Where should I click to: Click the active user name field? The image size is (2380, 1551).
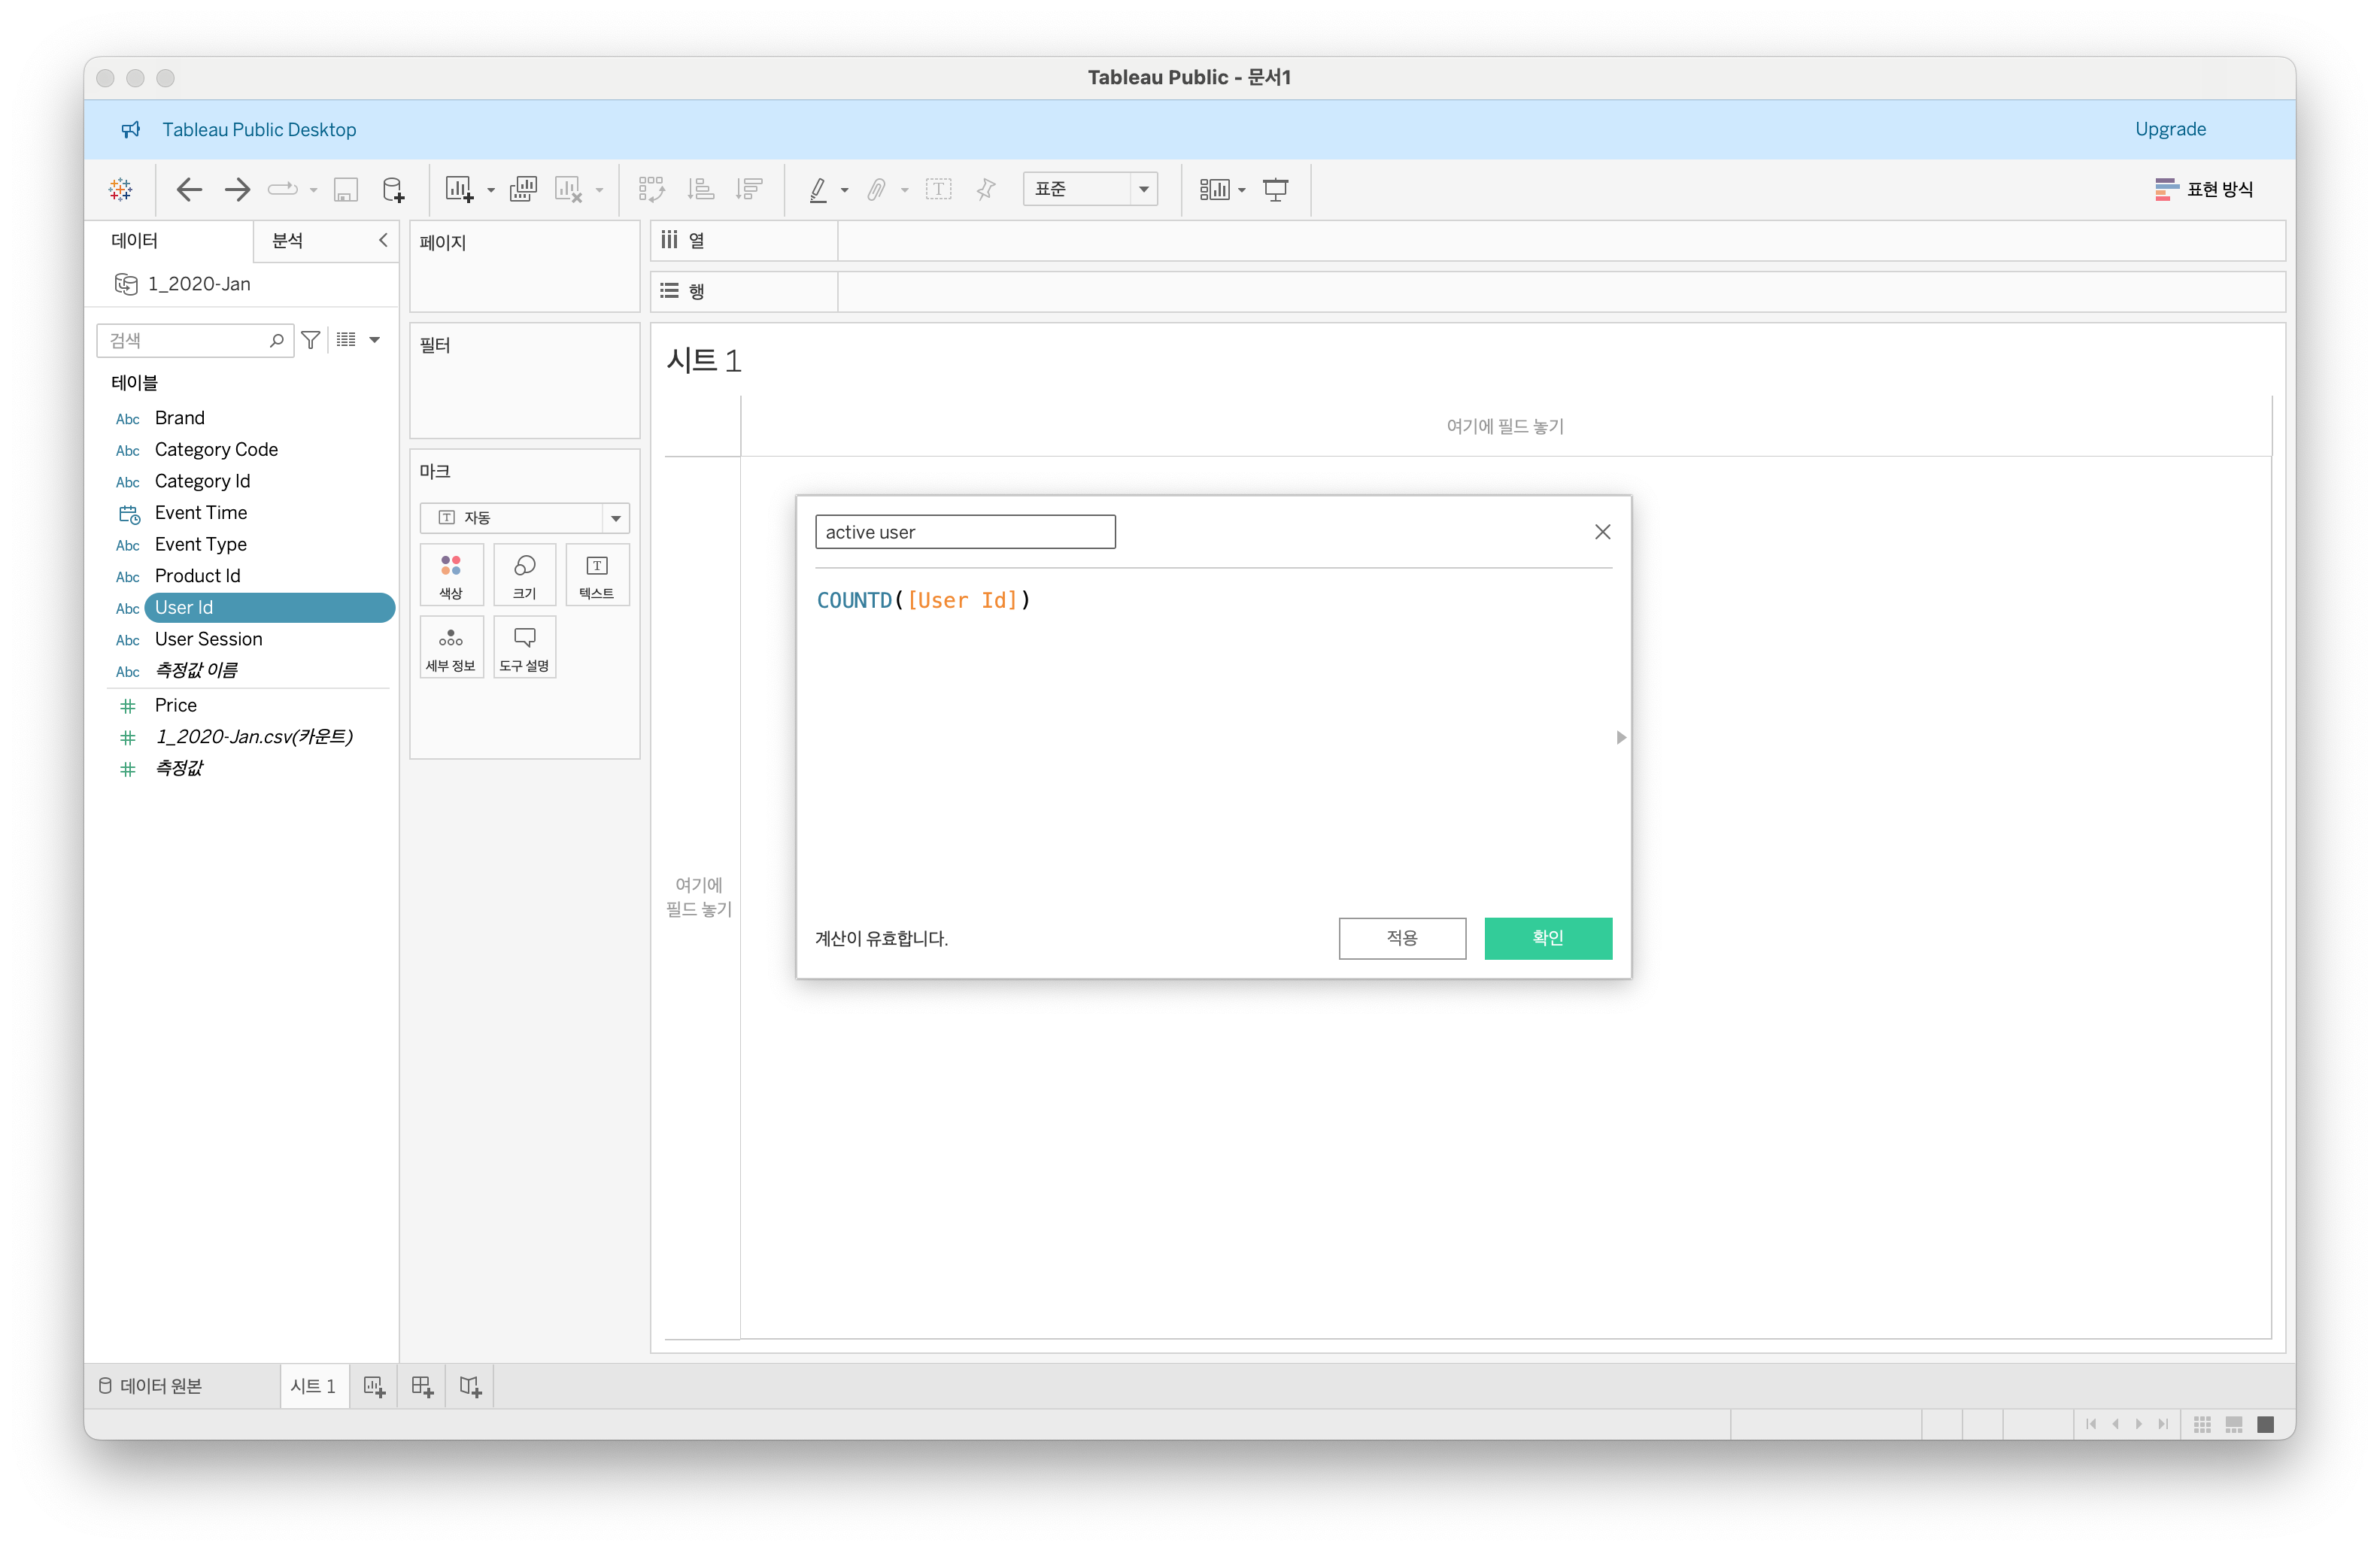click(x=964, y=532)
